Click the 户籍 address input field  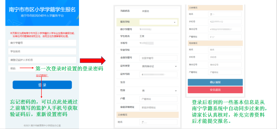tap(159, 99)
